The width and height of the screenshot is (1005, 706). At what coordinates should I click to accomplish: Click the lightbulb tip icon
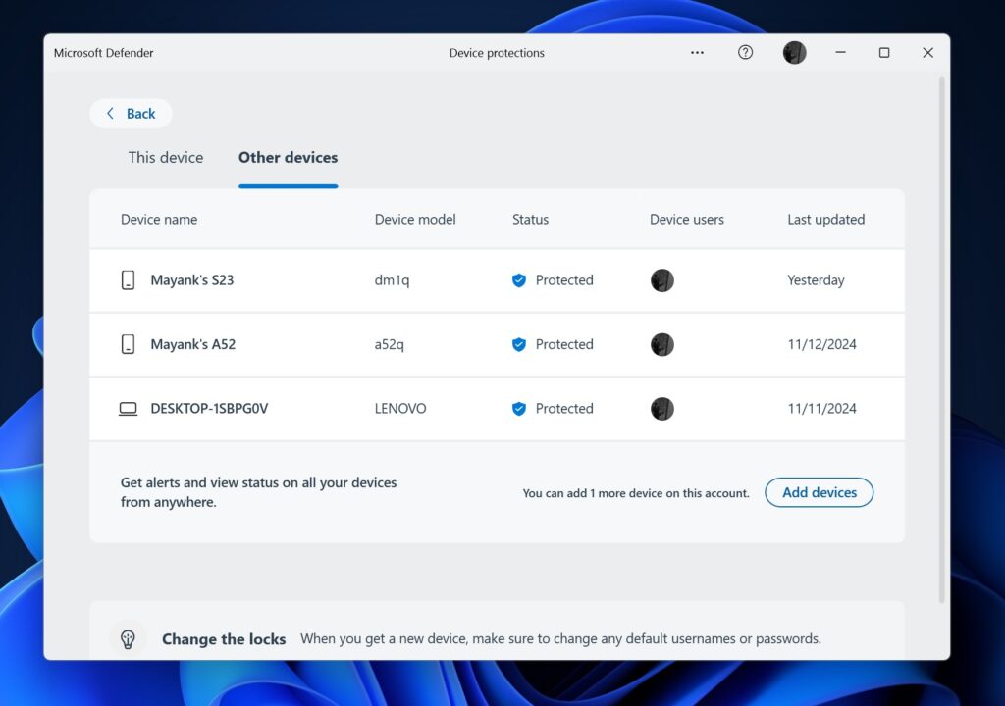tap(128, 638)
